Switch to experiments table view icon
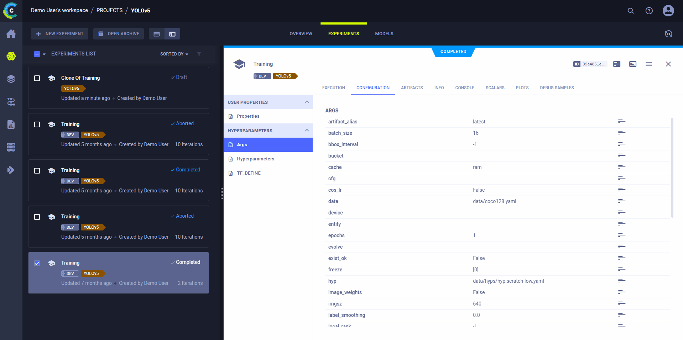683x340 pixels. tap(157, 34)
